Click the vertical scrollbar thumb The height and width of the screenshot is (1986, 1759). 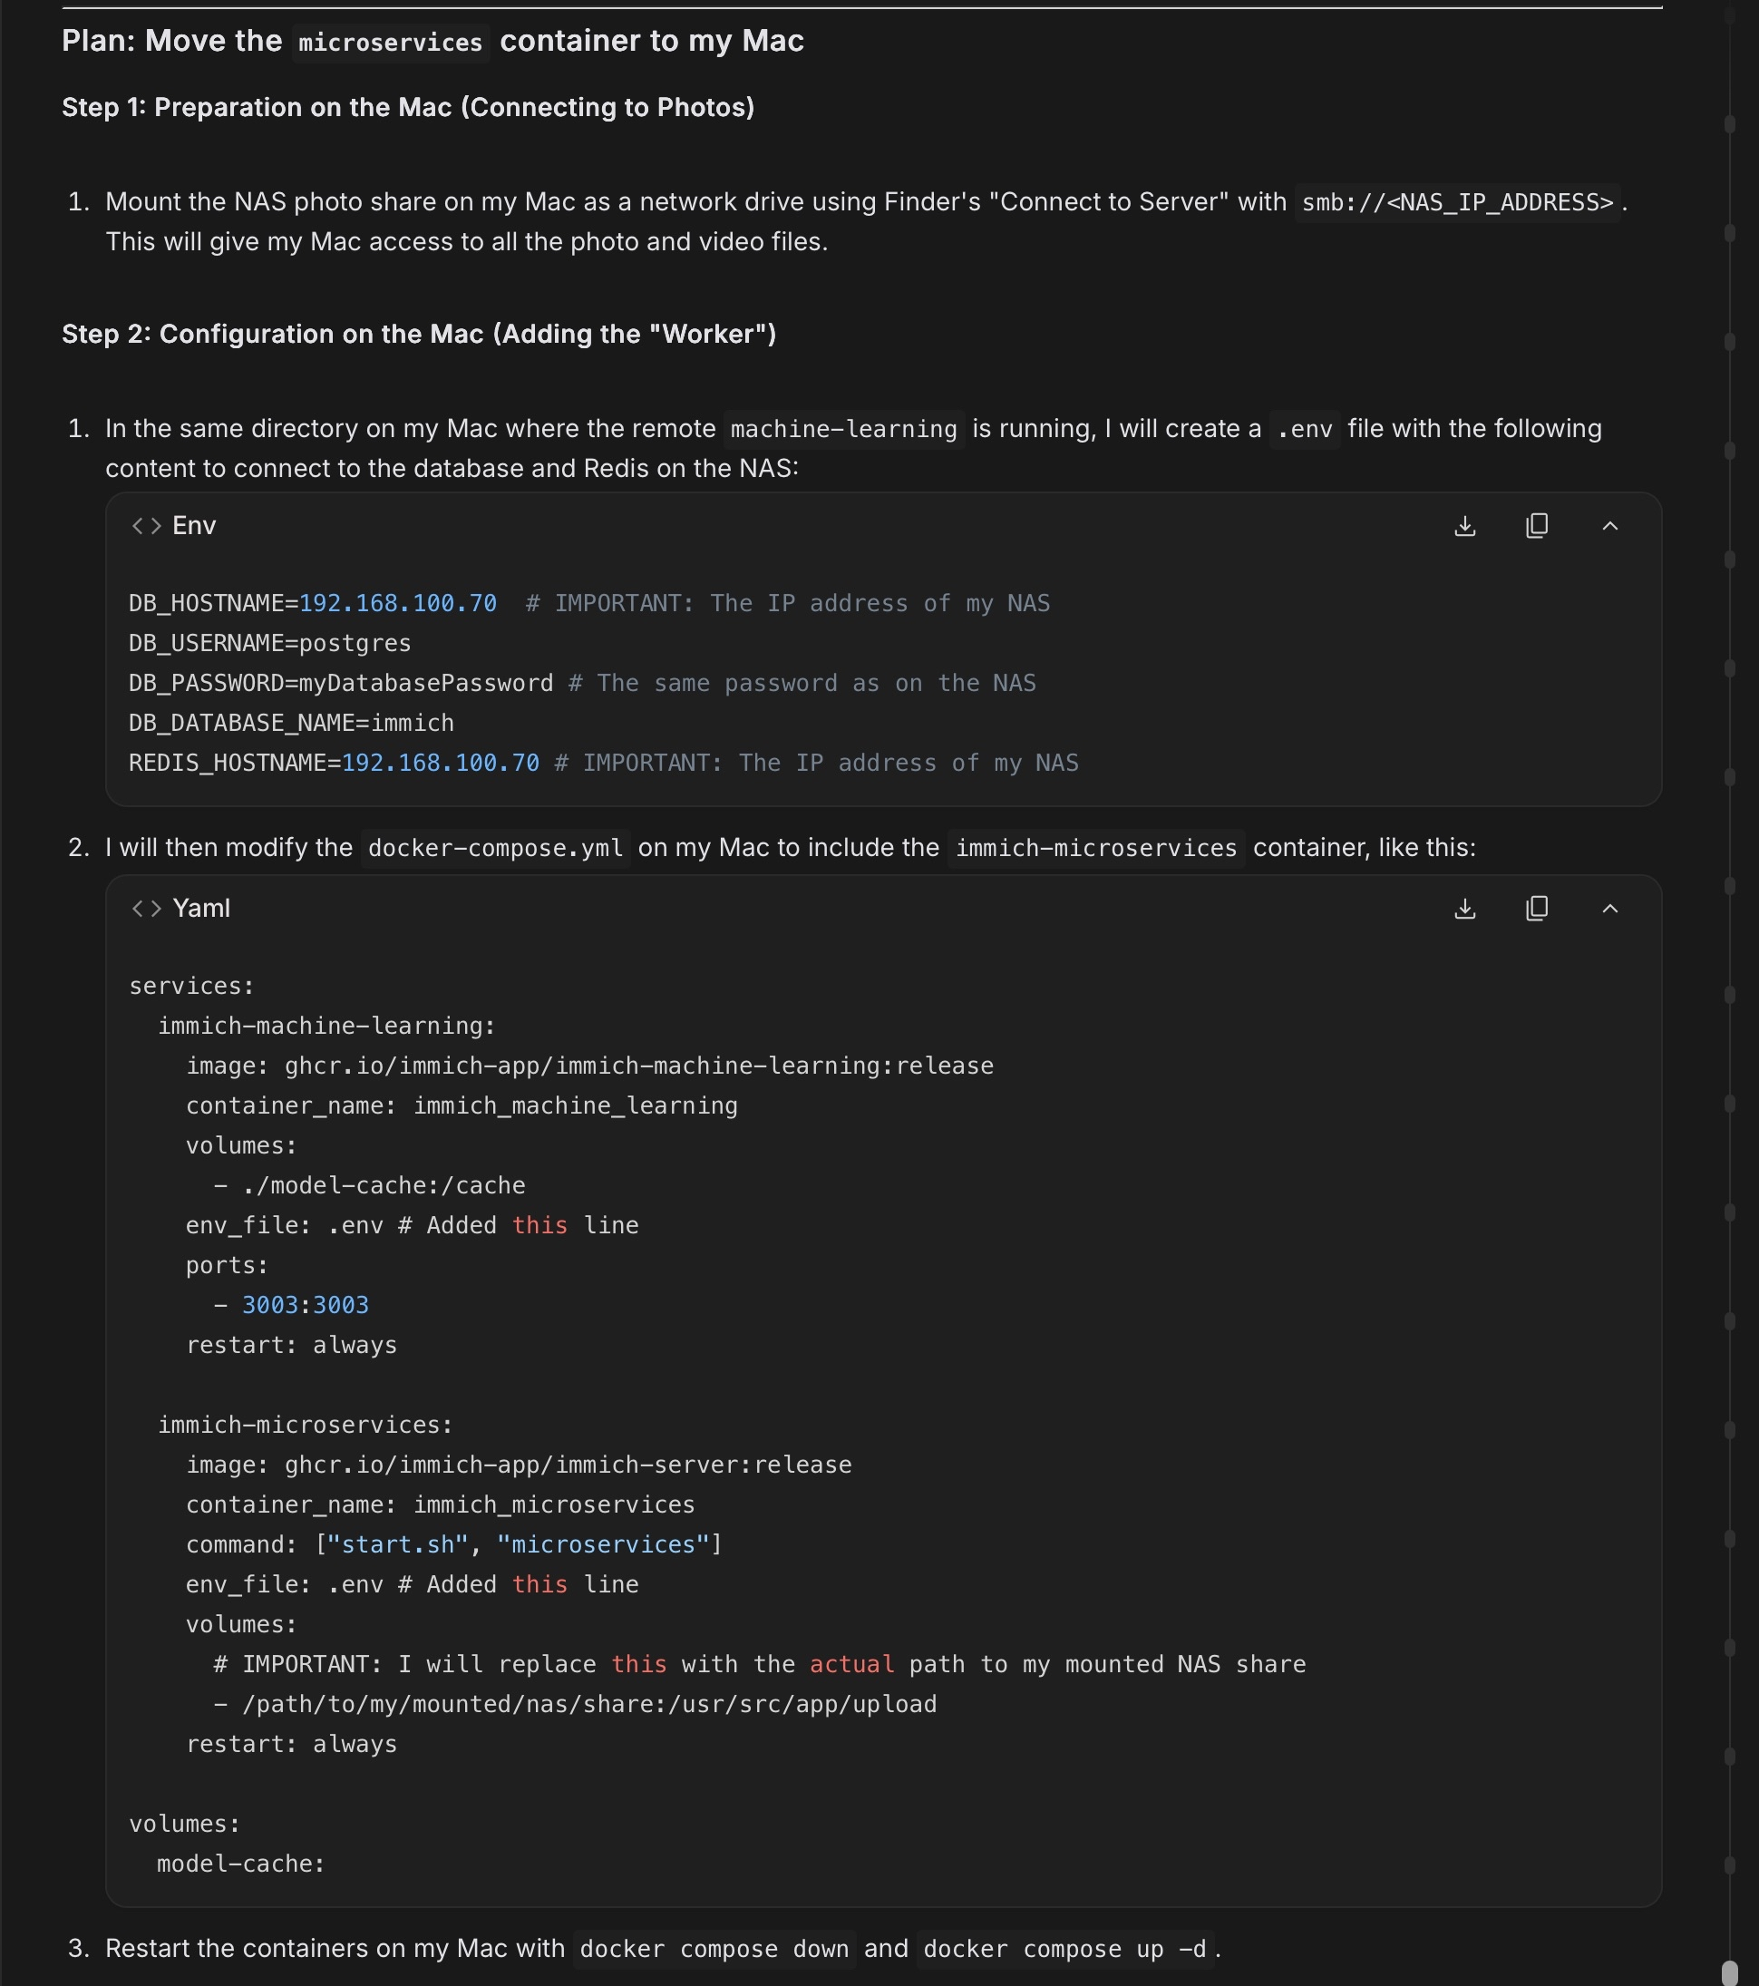[1729, 1972]
